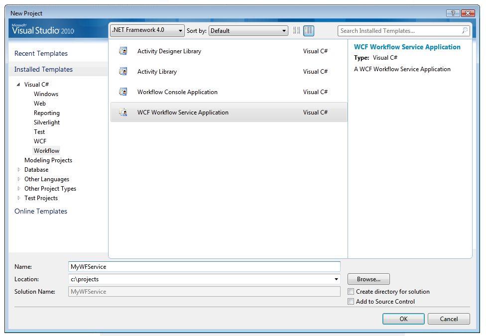Click the Activity Library template icon

(123, 71)
